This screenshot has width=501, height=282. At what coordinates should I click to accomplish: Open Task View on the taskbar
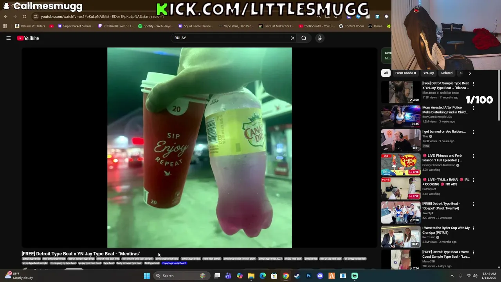pyautogui.click(x=217, y=276)
